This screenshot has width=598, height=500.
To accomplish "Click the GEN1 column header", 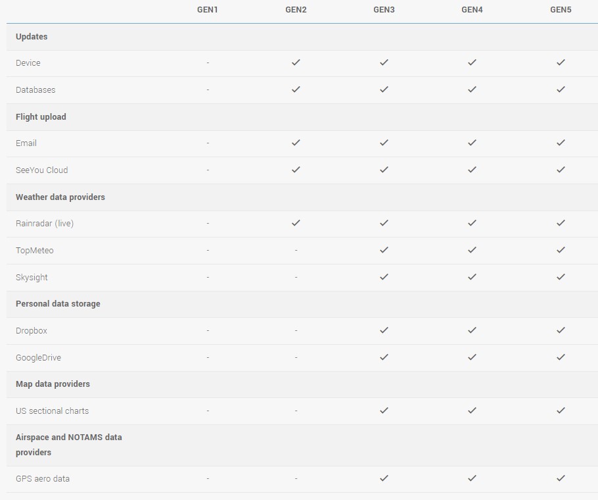I will pos(208,10).
